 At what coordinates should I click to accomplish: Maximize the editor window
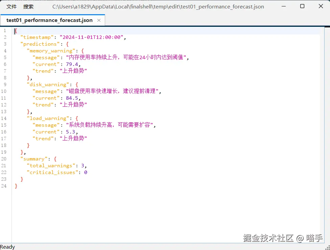tap(302, 6)
